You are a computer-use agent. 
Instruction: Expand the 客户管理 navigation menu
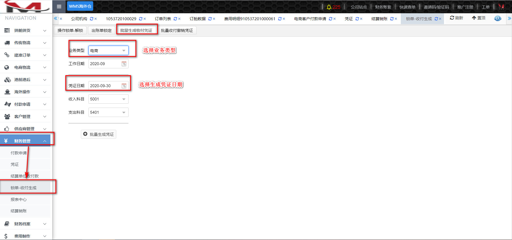[25, 116]
